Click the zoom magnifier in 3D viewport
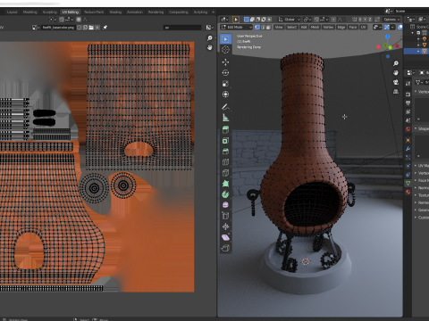This screenshot has width=429, height=321. click(396, 63)
